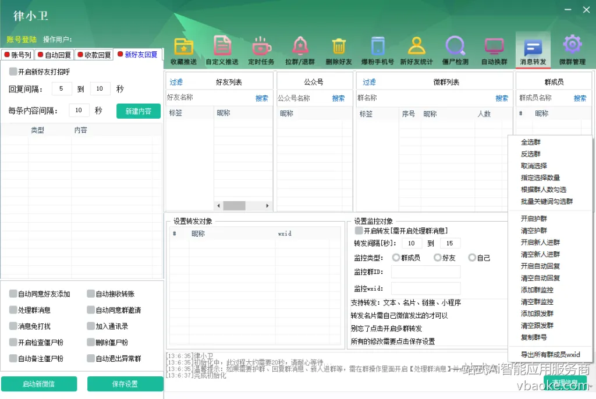Choose 取消选择 from context menu
Viewport: 596px width, 399px height.
pos(534,166)
